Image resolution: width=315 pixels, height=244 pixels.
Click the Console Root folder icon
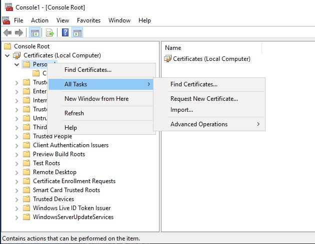coord(7,46)
